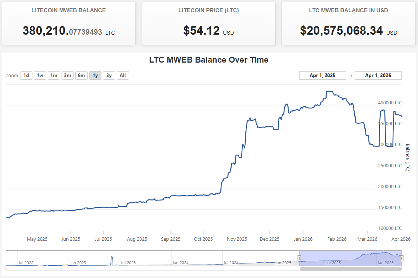Image resolution: width=418 pixels, height=278 pixels.
Task: Grab the right navigator range handle
Action: 402,258
